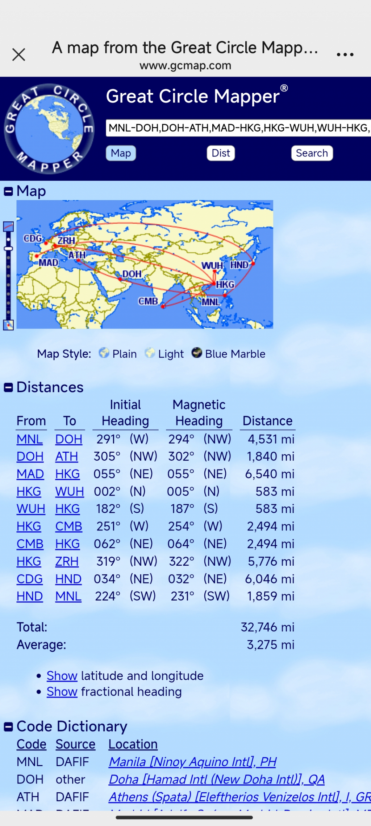Screen dimensions: 371x826
Task: Choose the Plain map style label
Action: click(x=125, y=354)
